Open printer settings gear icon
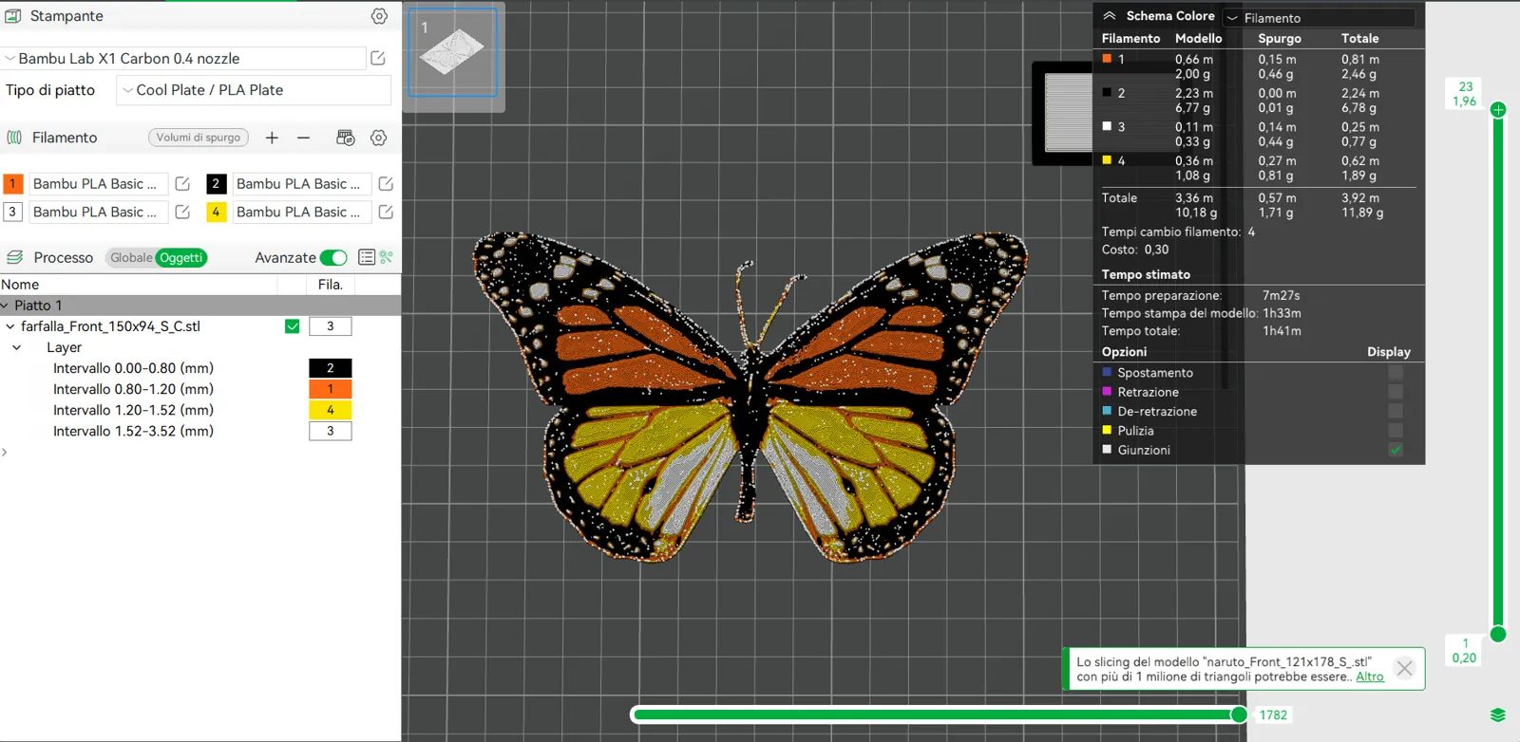The width and height of the screenshot is (1520, 742). click(x=379, y=16)
